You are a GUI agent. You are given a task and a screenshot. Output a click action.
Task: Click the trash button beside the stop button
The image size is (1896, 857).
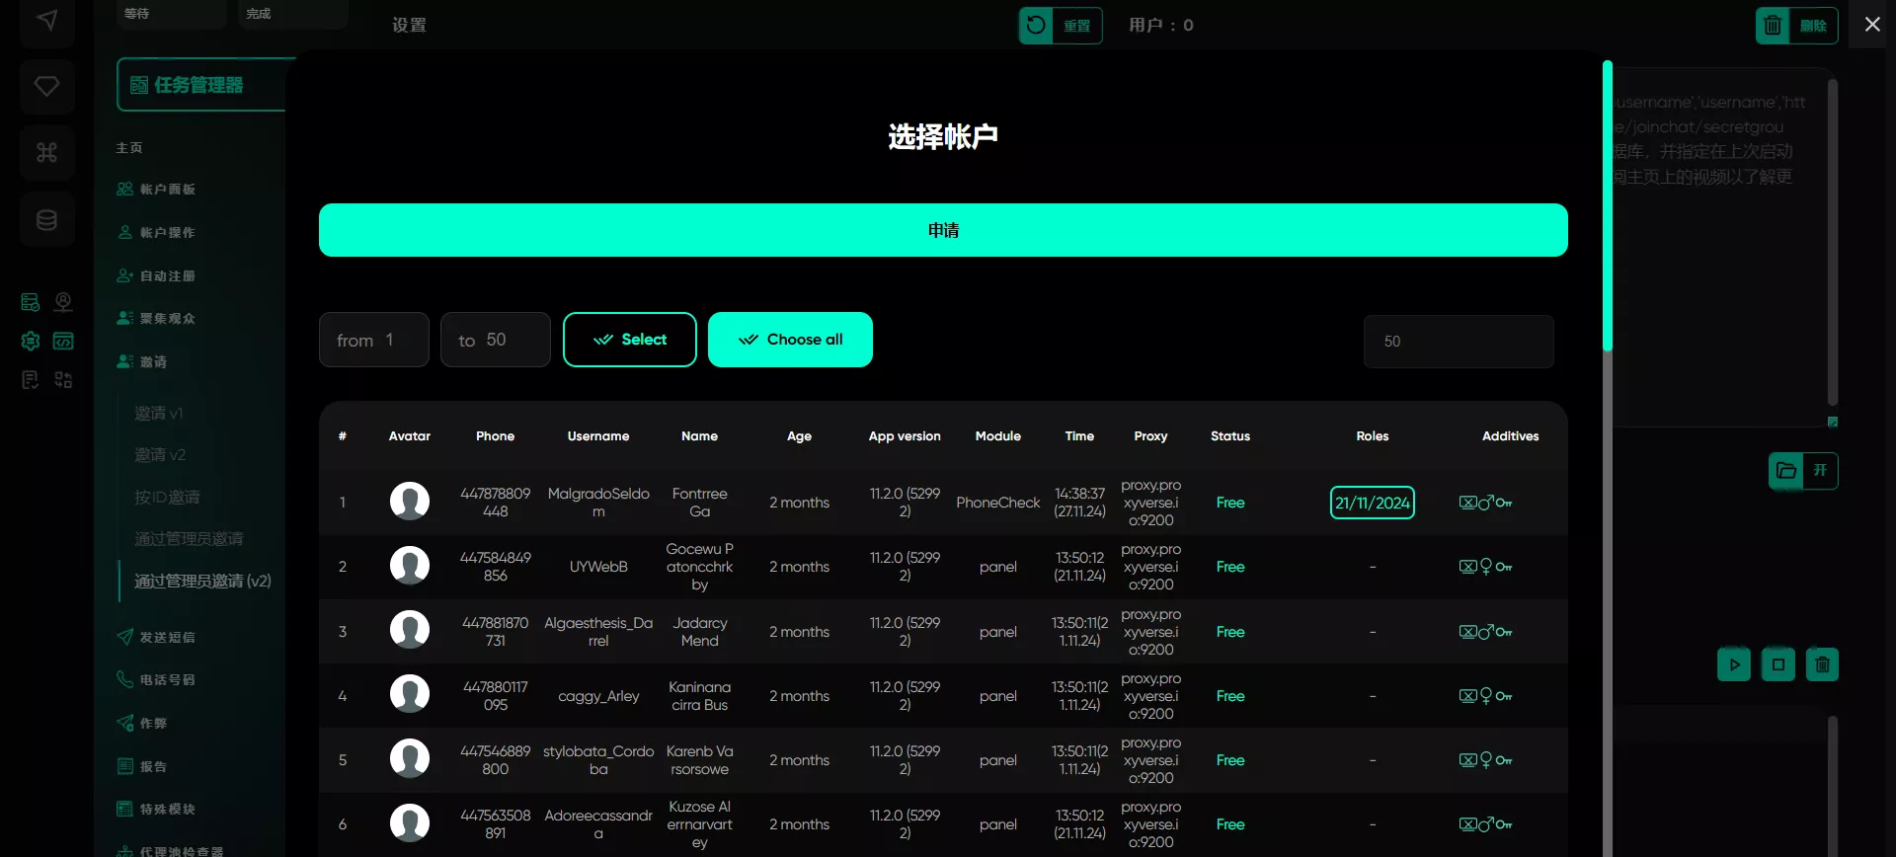point(1823,664)
